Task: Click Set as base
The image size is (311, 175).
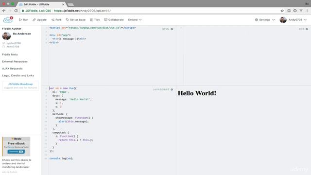Action: 76,20
